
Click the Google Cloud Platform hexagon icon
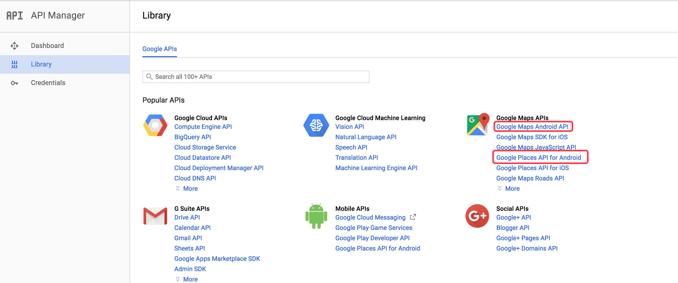coord(155,125)
